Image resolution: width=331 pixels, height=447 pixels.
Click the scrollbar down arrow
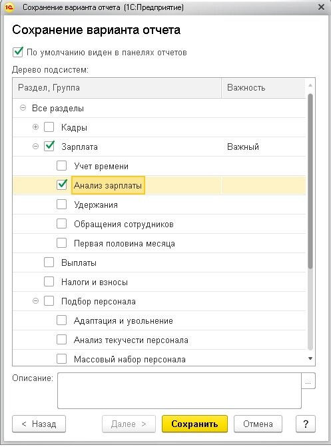[310, 358]
